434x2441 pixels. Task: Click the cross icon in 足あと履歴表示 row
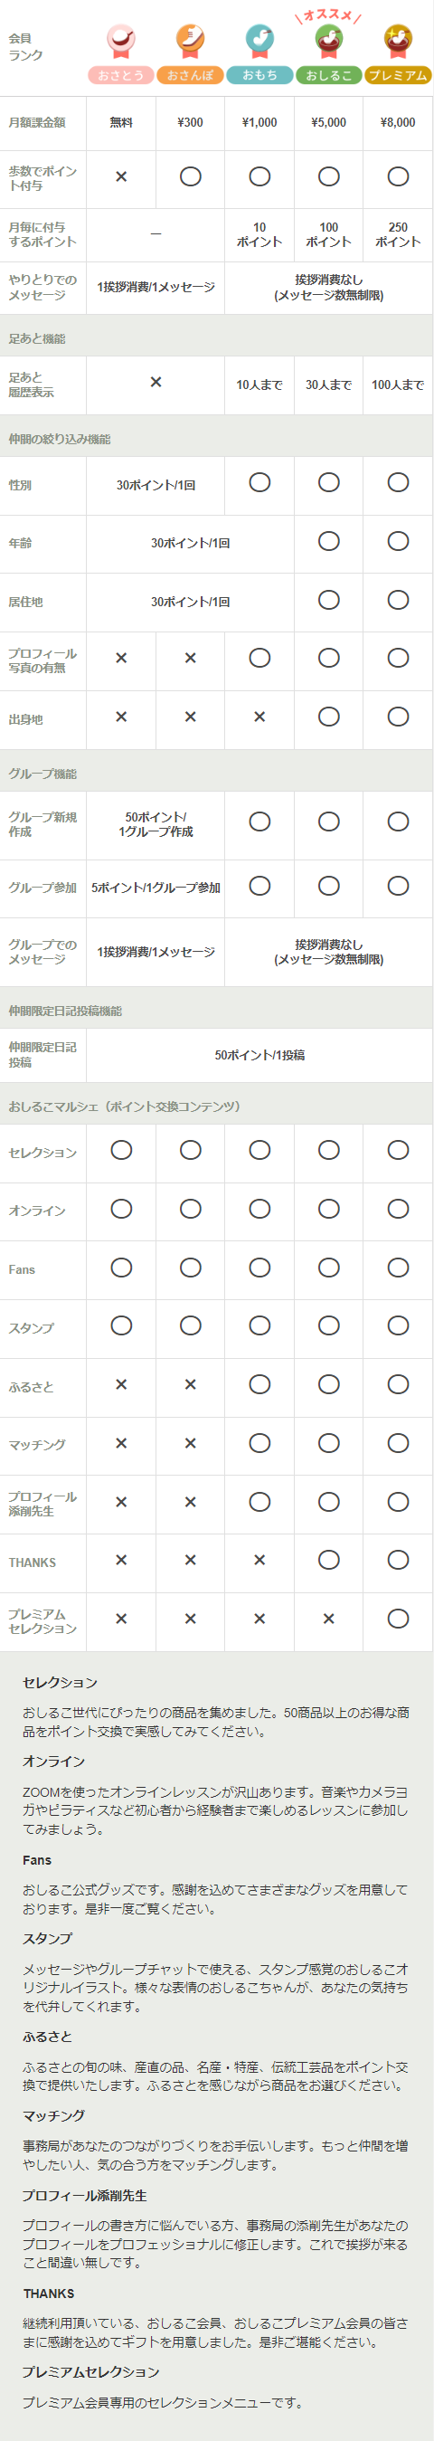[156, 382]
